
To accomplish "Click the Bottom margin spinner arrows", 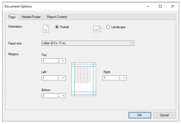I will point(58,96).
